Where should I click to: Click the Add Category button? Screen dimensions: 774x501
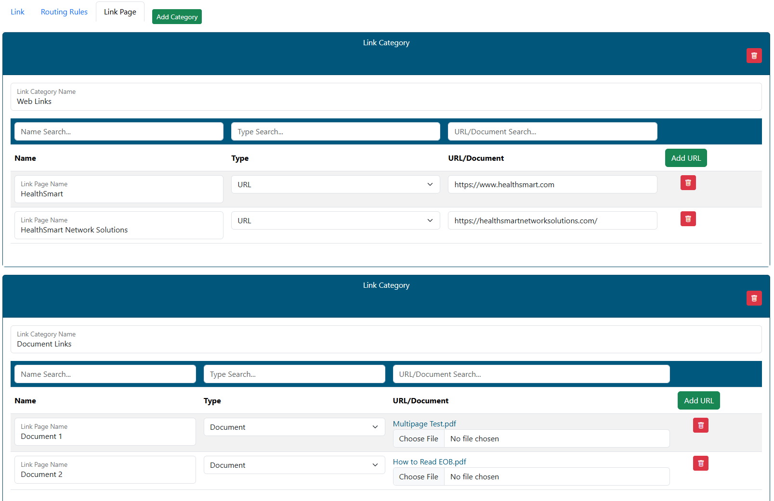(x=177, y=17)
